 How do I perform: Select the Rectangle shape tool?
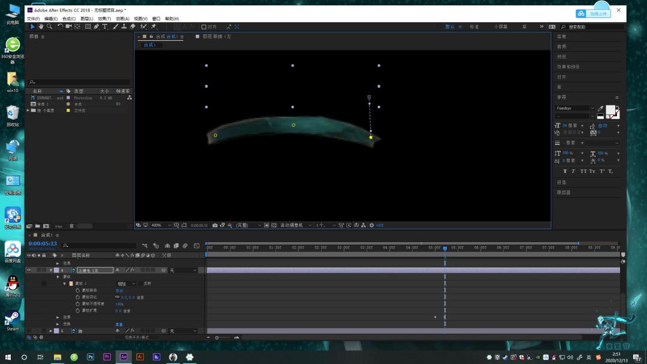[88, 26]
